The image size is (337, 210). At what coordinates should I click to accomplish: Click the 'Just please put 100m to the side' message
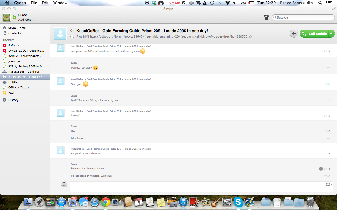(105, 51)
